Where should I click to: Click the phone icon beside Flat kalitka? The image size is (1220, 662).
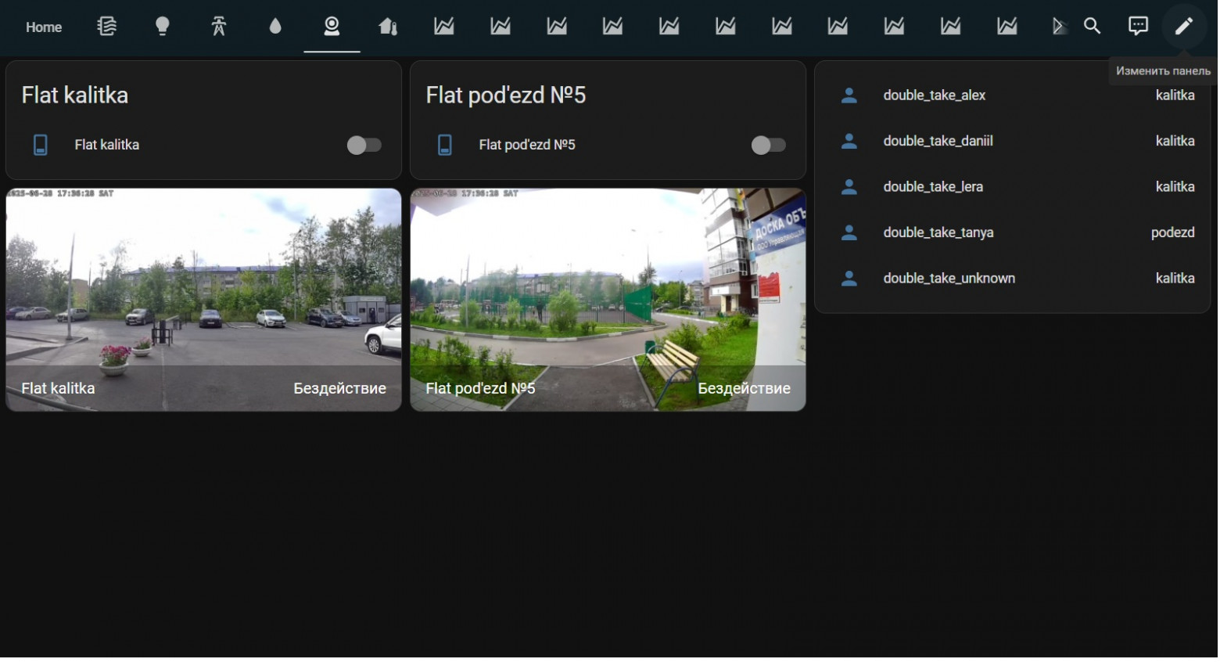click(40, 145)
